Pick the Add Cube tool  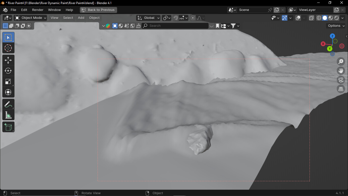pos(8,127)
